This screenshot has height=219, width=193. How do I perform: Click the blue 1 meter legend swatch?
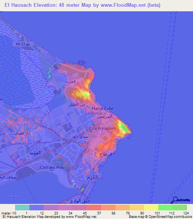pos(37,207)
